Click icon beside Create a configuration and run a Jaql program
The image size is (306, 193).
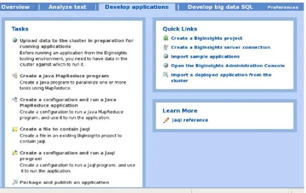[15, 153]
